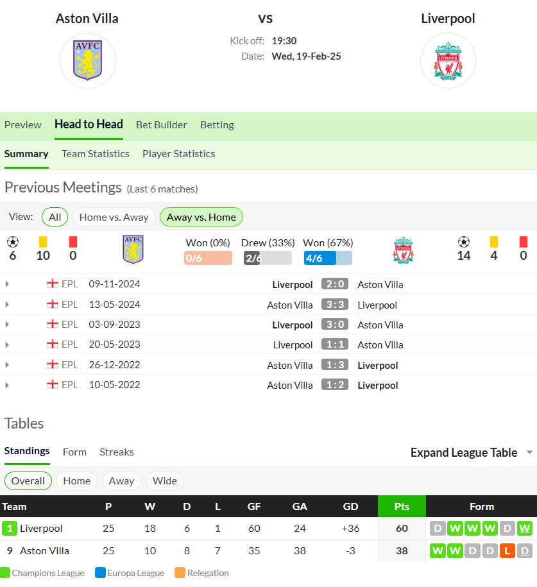Click Aston Villa's yellow card icon showing 10

43,242
